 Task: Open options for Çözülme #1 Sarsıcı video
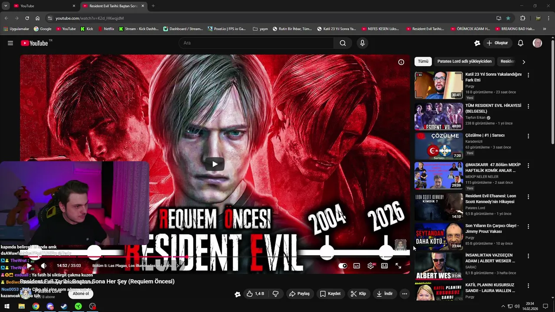528,136
